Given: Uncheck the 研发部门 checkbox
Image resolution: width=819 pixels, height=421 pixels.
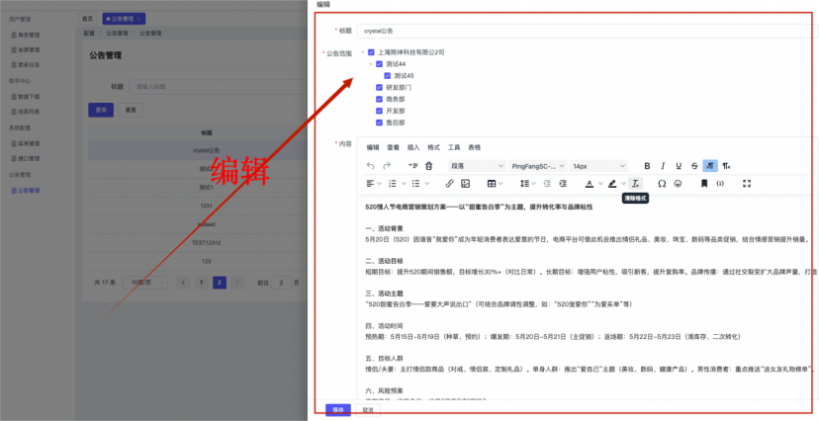Looking at the screenshot, I should (379, 87).
